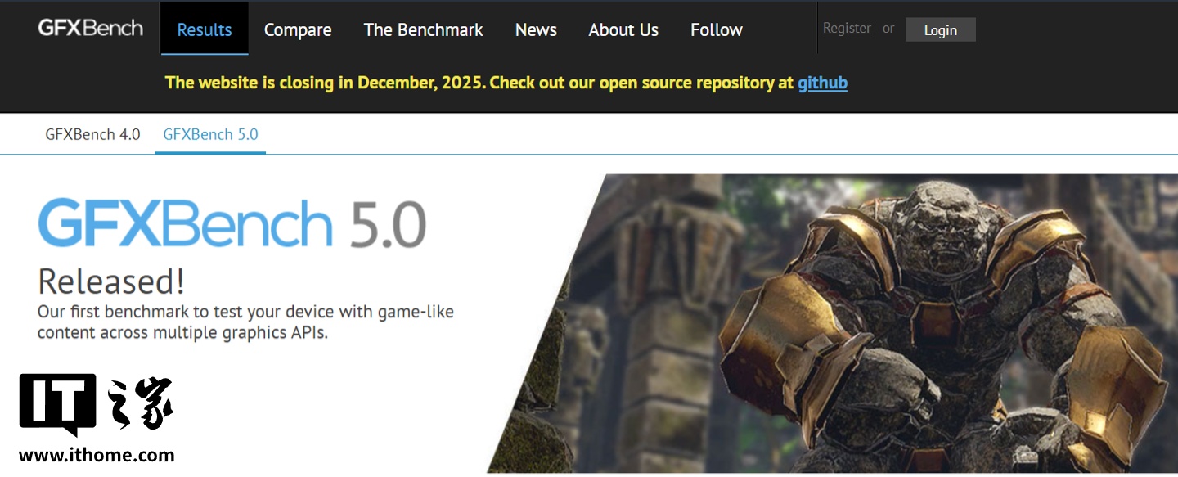
Task: Open the Follow menu item
Action: (717, 29)
